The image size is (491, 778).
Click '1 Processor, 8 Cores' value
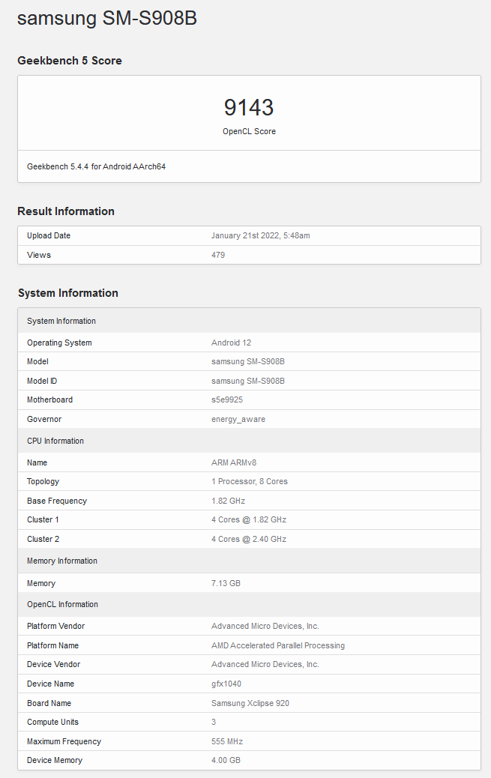pyautogui.click(x=250, y=482)
